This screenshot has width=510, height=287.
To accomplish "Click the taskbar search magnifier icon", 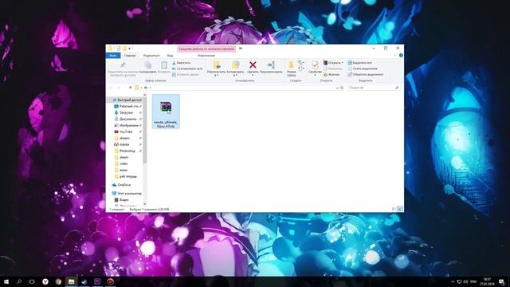I will coord(19,281).
